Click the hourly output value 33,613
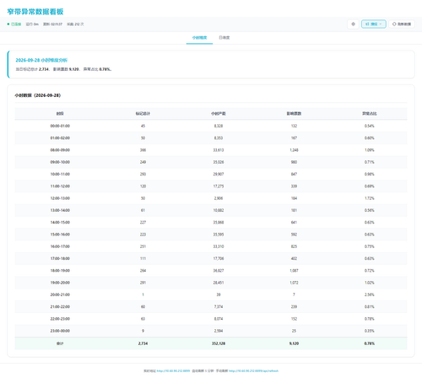 click(x=219, y=150)
